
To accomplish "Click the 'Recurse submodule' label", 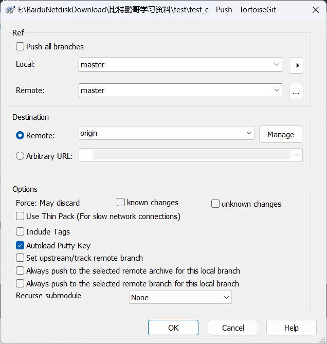I will coord(48,296).
